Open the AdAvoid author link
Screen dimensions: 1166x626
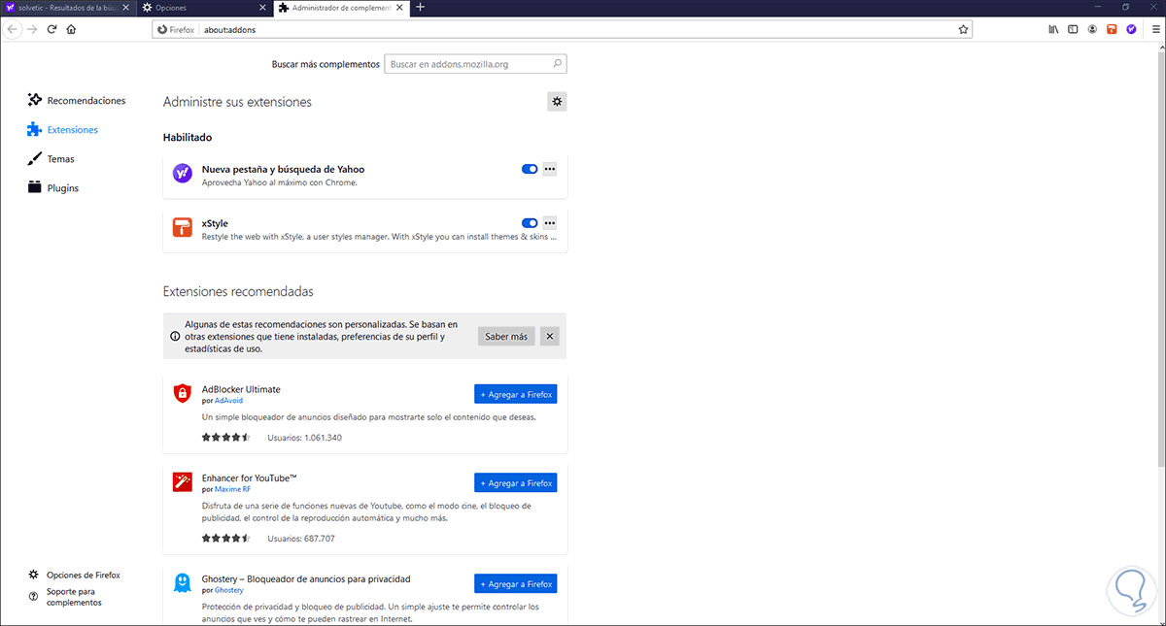pos(228,400)
